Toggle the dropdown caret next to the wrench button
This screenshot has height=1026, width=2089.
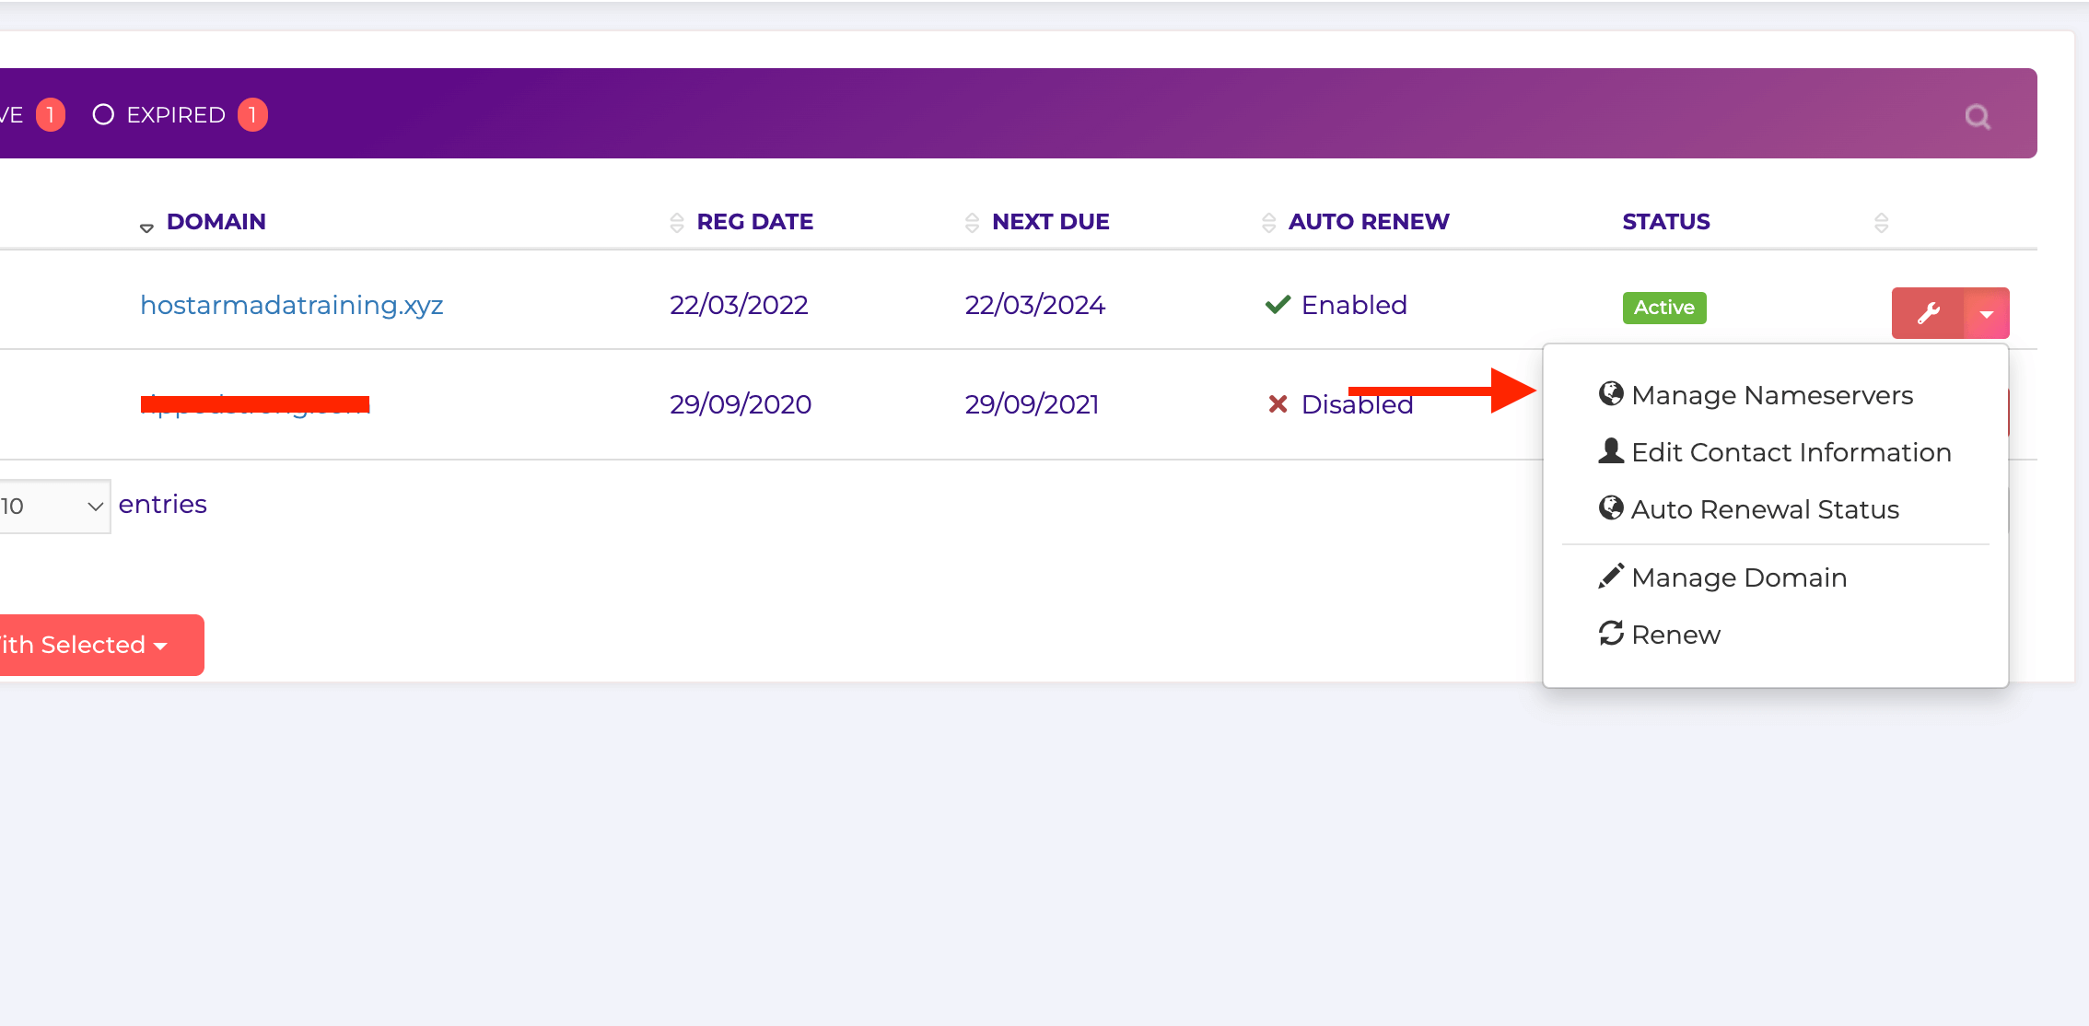[1987, 313]
